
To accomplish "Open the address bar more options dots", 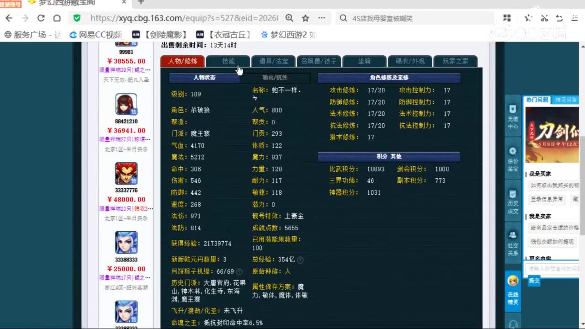I will point(322,18).
